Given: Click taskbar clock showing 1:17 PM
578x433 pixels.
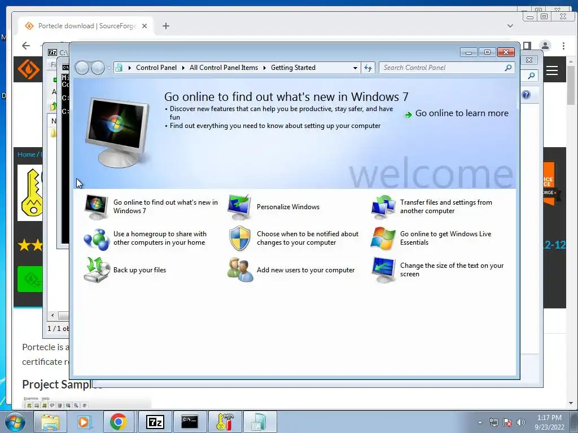Looking at the screenshot, I should pos(549,418).
